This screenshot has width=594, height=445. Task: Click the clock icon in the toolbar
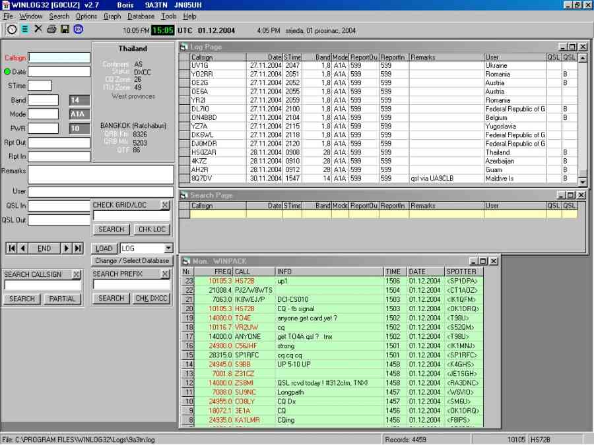point(12,29)
